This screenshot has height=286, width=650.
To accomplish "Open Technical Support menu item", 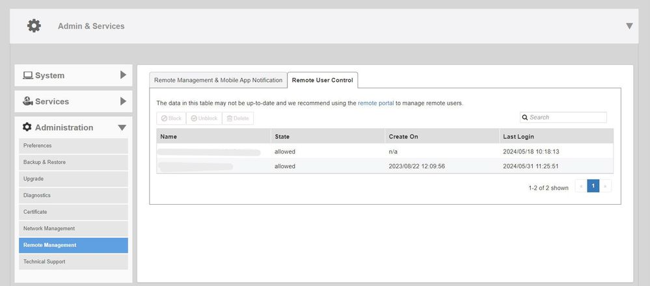I will click(x=44, y=262).
